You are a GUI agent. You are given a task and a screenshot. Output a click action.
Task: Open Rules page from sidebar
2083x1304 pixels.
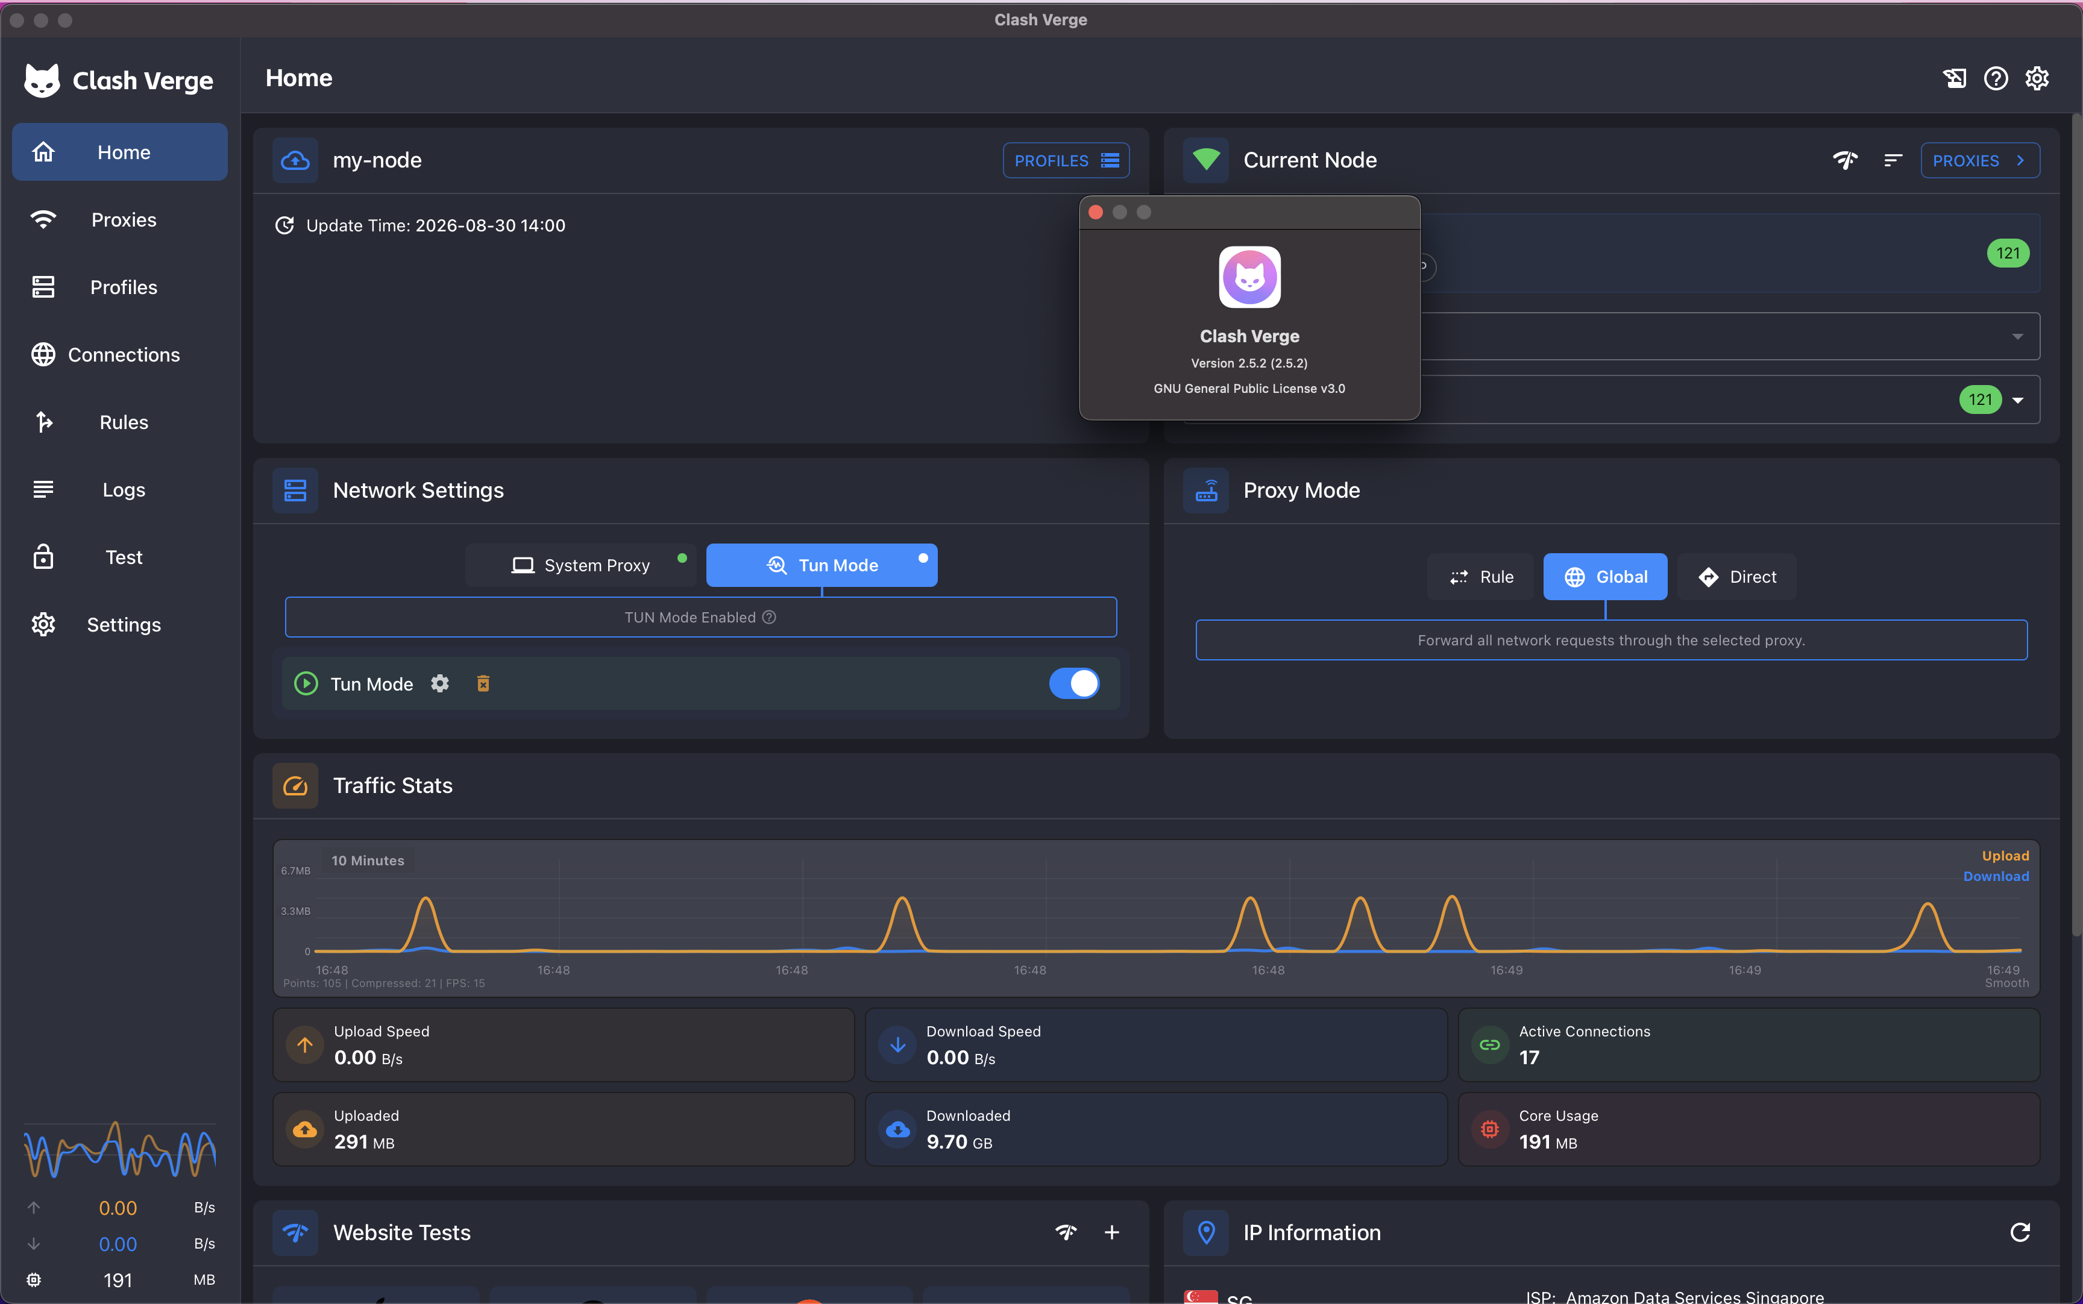pos(120,422)
